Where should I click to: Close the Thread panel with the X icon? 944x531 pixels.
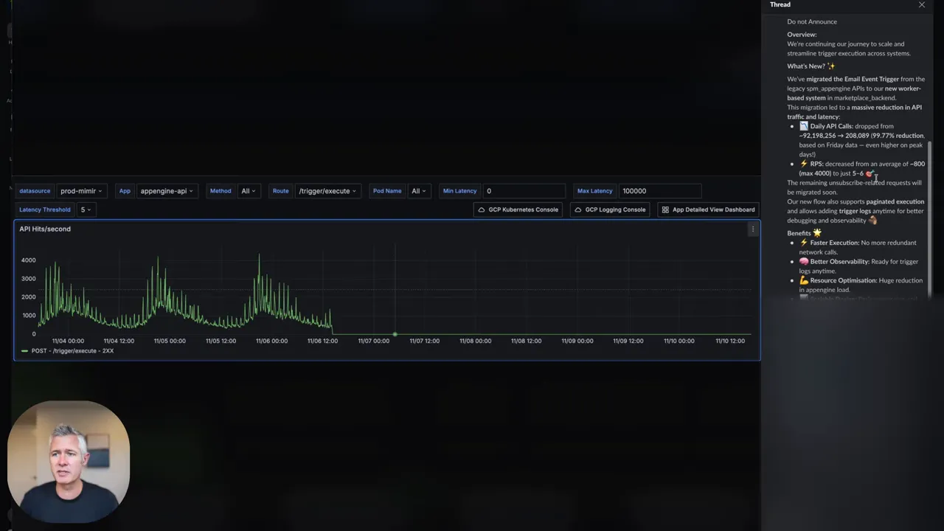pos(921,5)
